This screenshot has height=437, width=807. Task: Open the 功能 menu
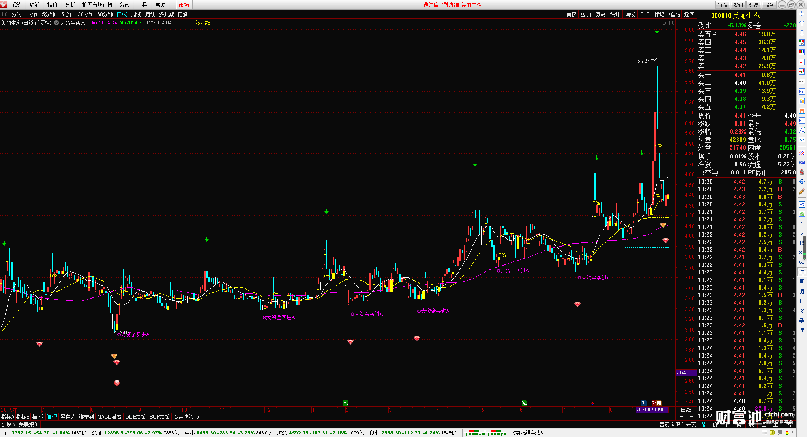(x=34, y=5)
